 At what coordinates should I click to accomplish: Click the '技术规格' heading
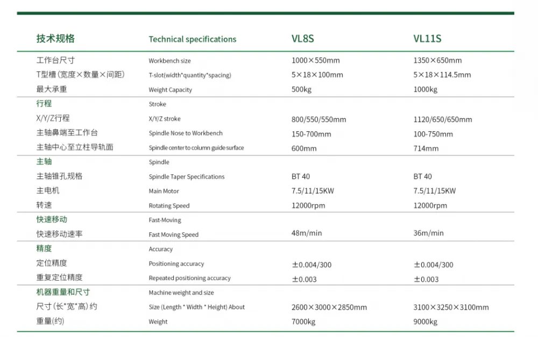pyautogui.click(x=55, y=38)
